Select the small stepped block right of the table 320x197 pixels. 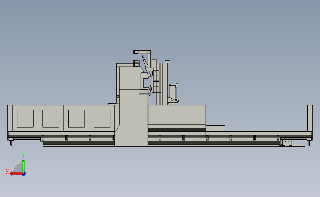pos(215,128)
